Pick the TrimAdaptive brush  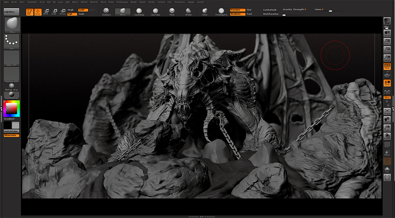(x=221, y=12)
